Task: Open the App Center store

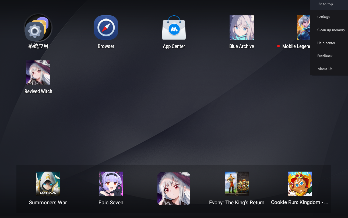Action: tap(174, 28)
